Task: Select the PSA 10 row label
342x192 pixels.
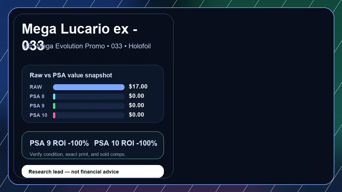Action: tap(38, 115)
